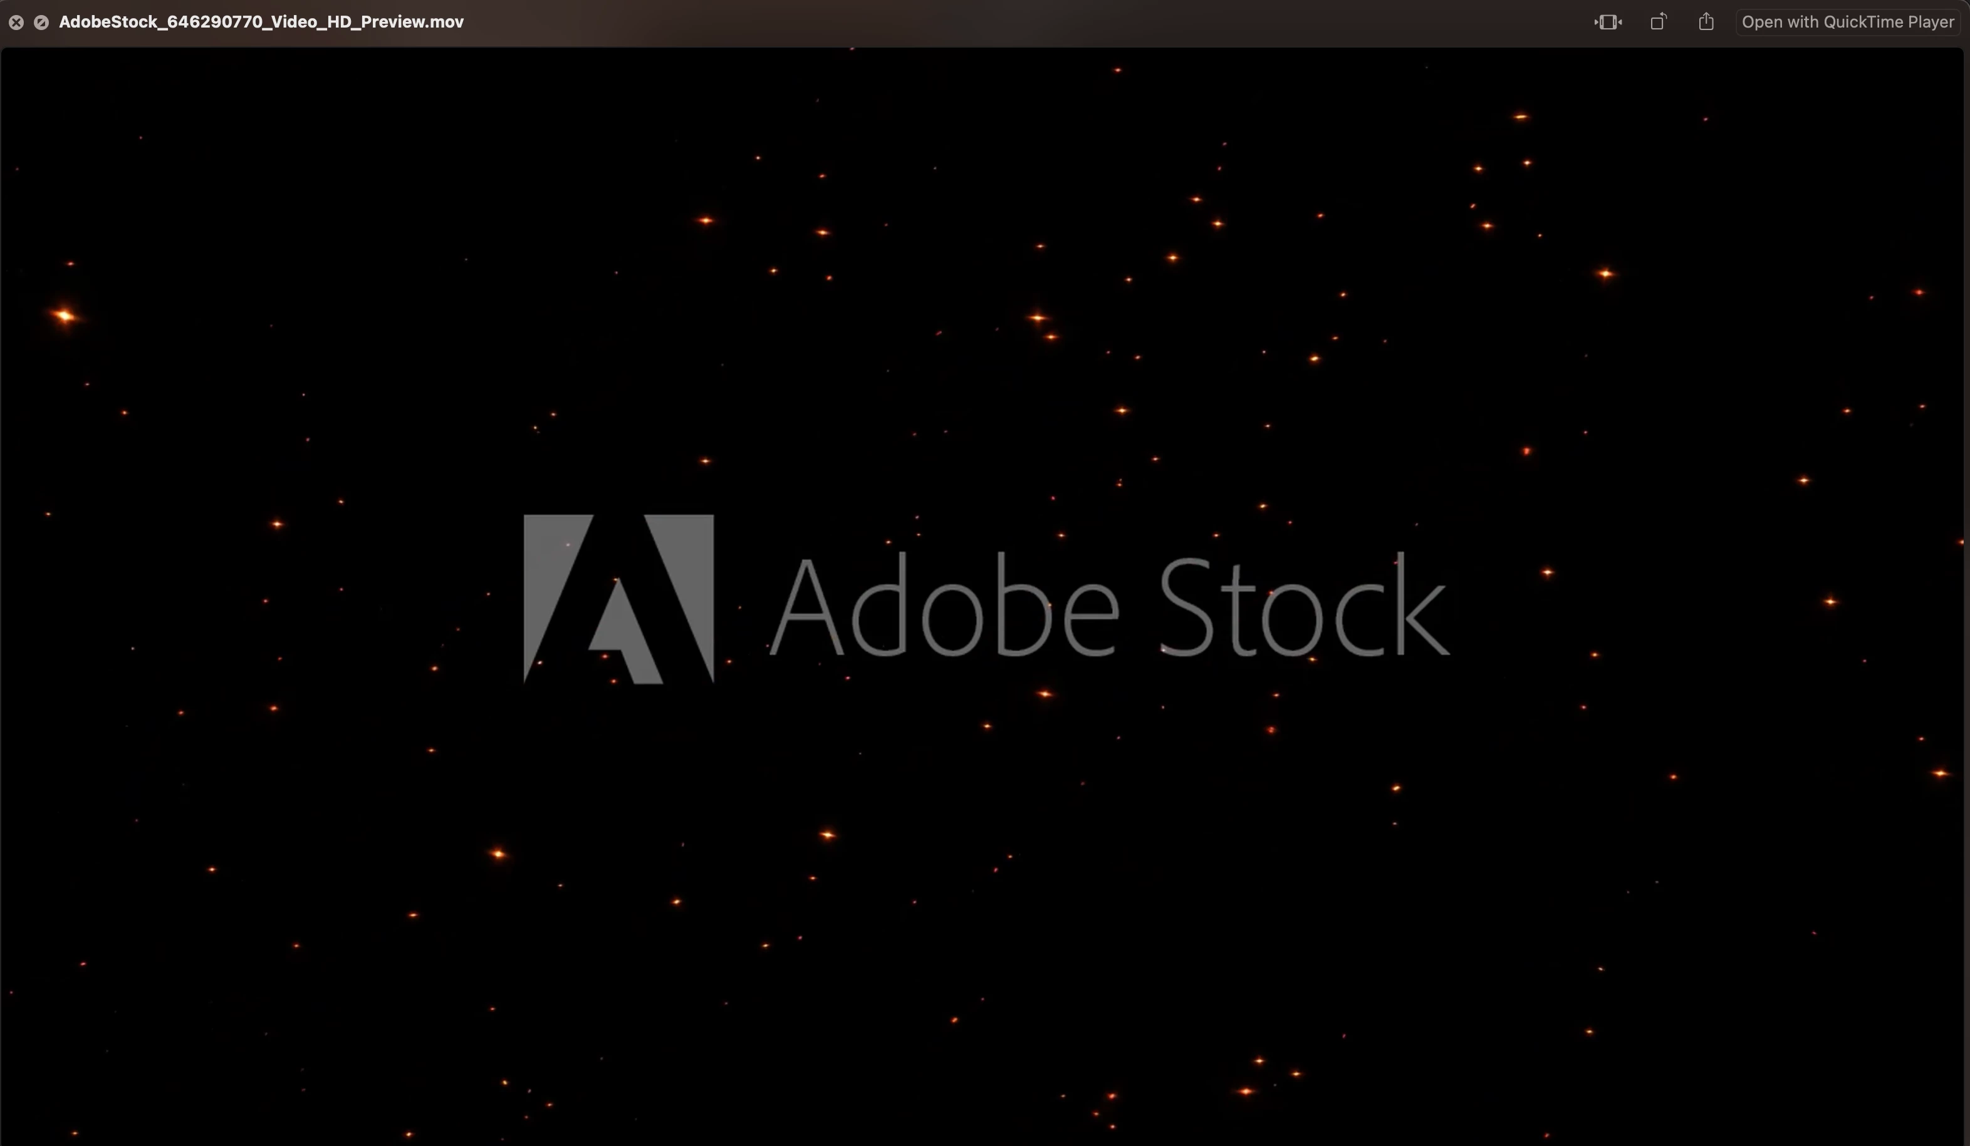Click the Adobe 'A' logo watermark
The height and width of the screenshot is (1146, 1970).
[618, 599]
